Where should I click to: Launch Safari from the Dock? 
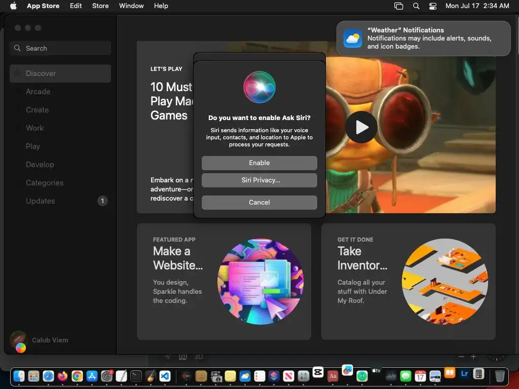point(48,376)
